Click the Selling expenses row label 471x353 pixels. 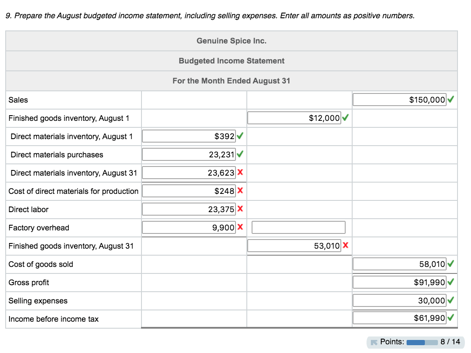tap(38, 301)
